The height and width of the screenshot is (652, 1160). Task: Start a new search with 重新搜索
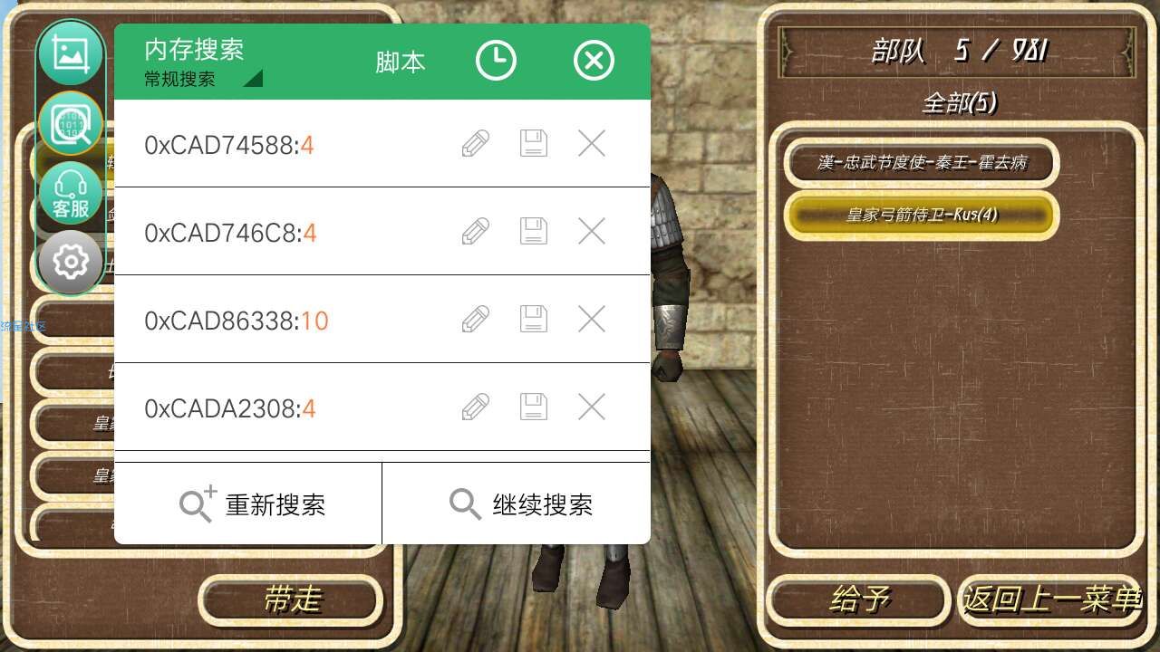point(248,503)
